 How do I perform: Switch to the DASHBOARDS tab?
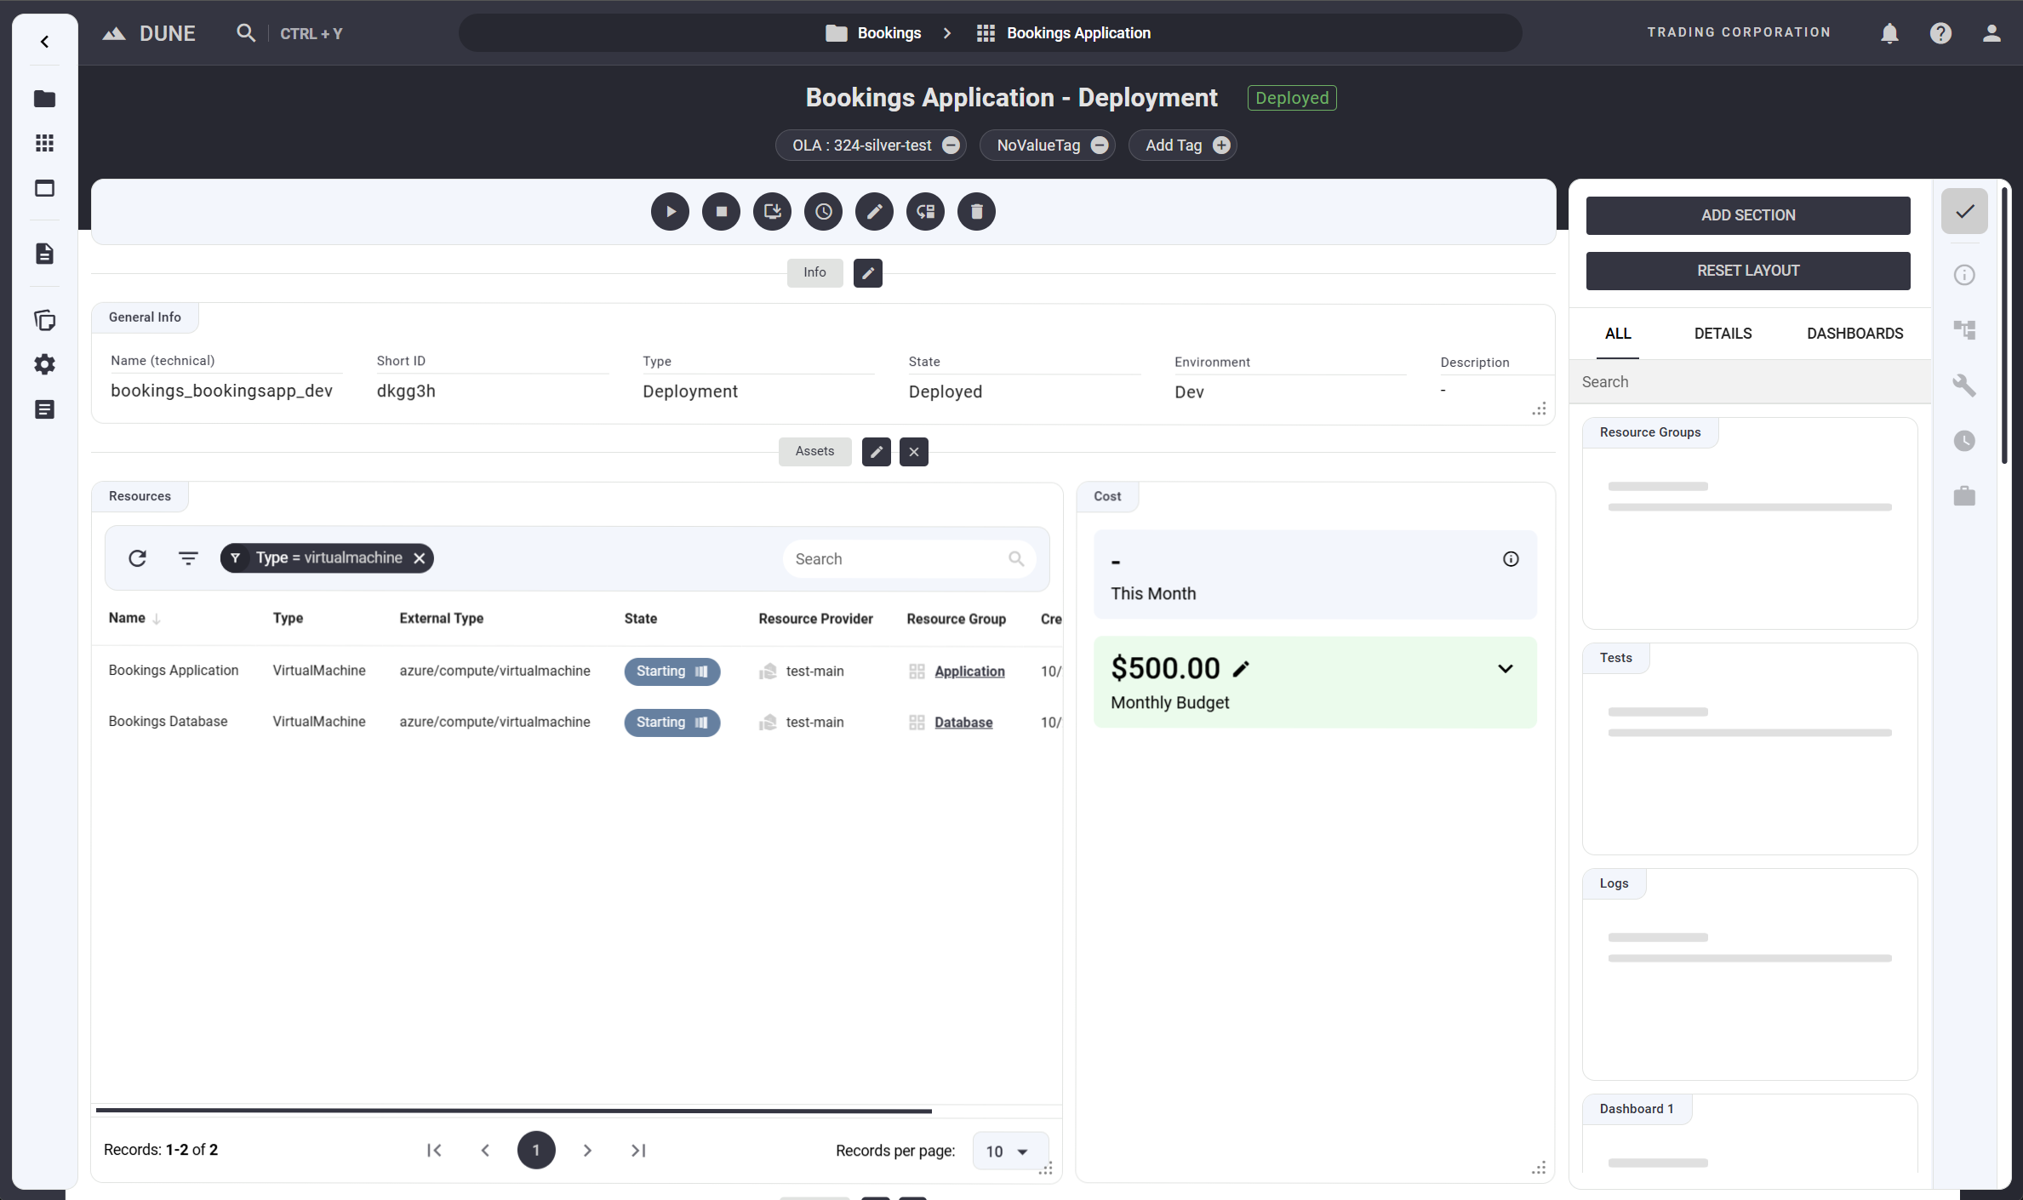1854,334
